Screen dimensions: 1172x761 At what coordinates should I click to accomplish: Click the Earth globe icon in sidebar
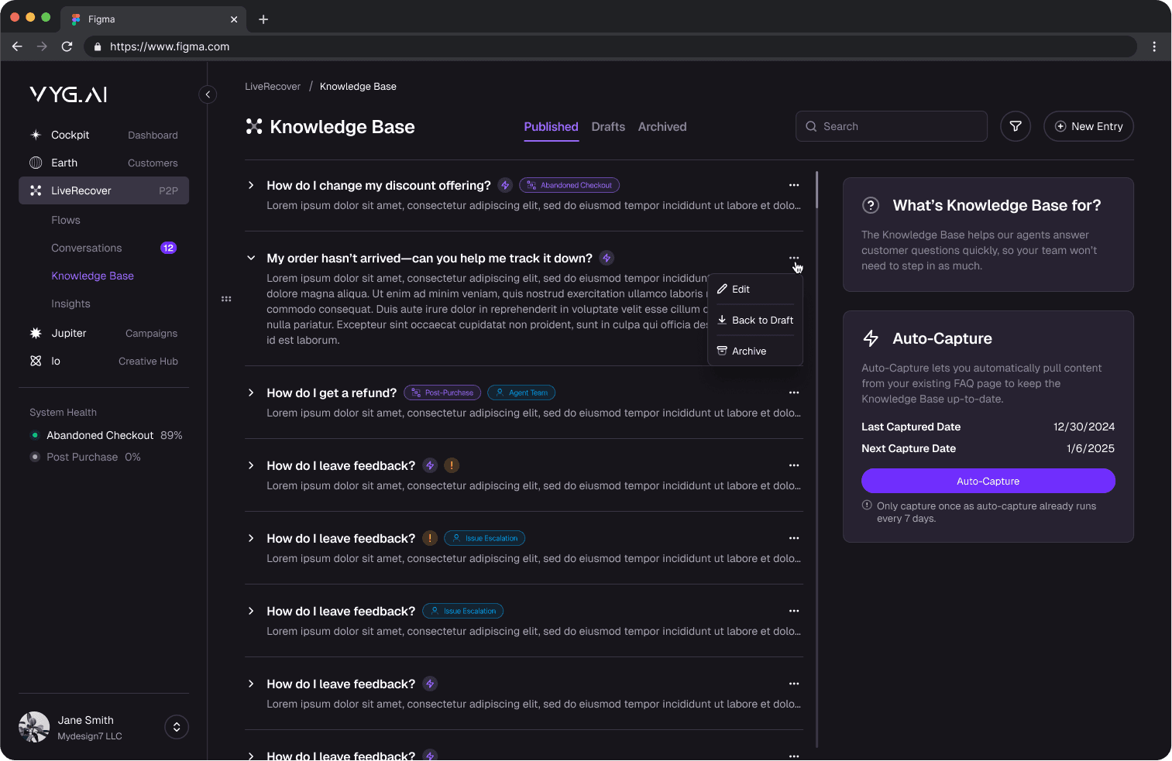[x=36, y=163]
